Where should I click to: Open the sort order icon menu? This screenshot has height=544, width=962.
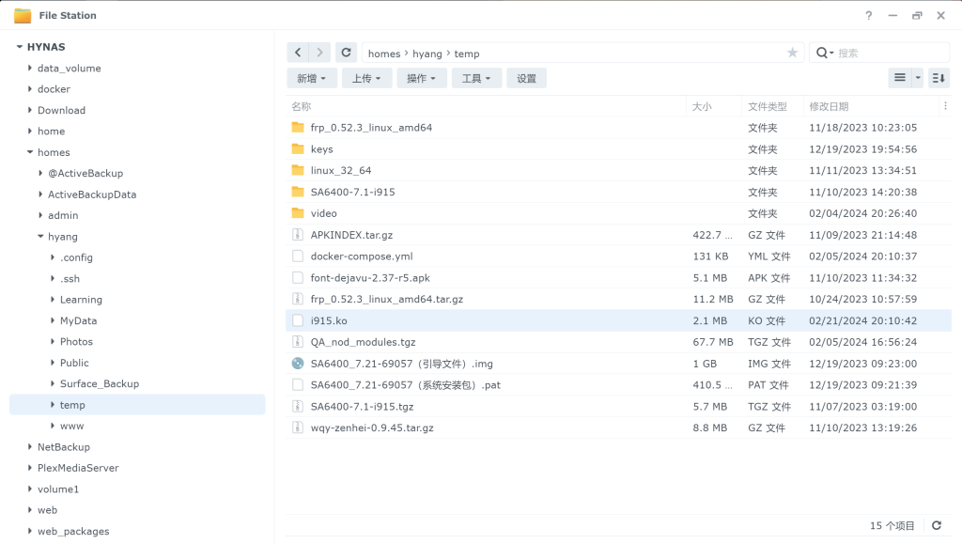click(939, 78)
